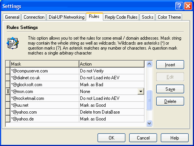Open the Color Theme tab
194x146 pixels.
(169, 17)
